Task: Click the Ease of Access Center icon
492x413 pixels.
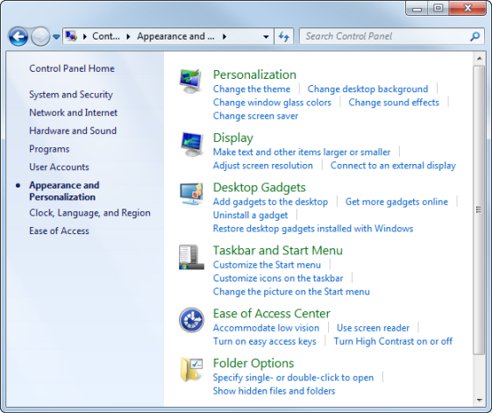Action: coord(191,320)
